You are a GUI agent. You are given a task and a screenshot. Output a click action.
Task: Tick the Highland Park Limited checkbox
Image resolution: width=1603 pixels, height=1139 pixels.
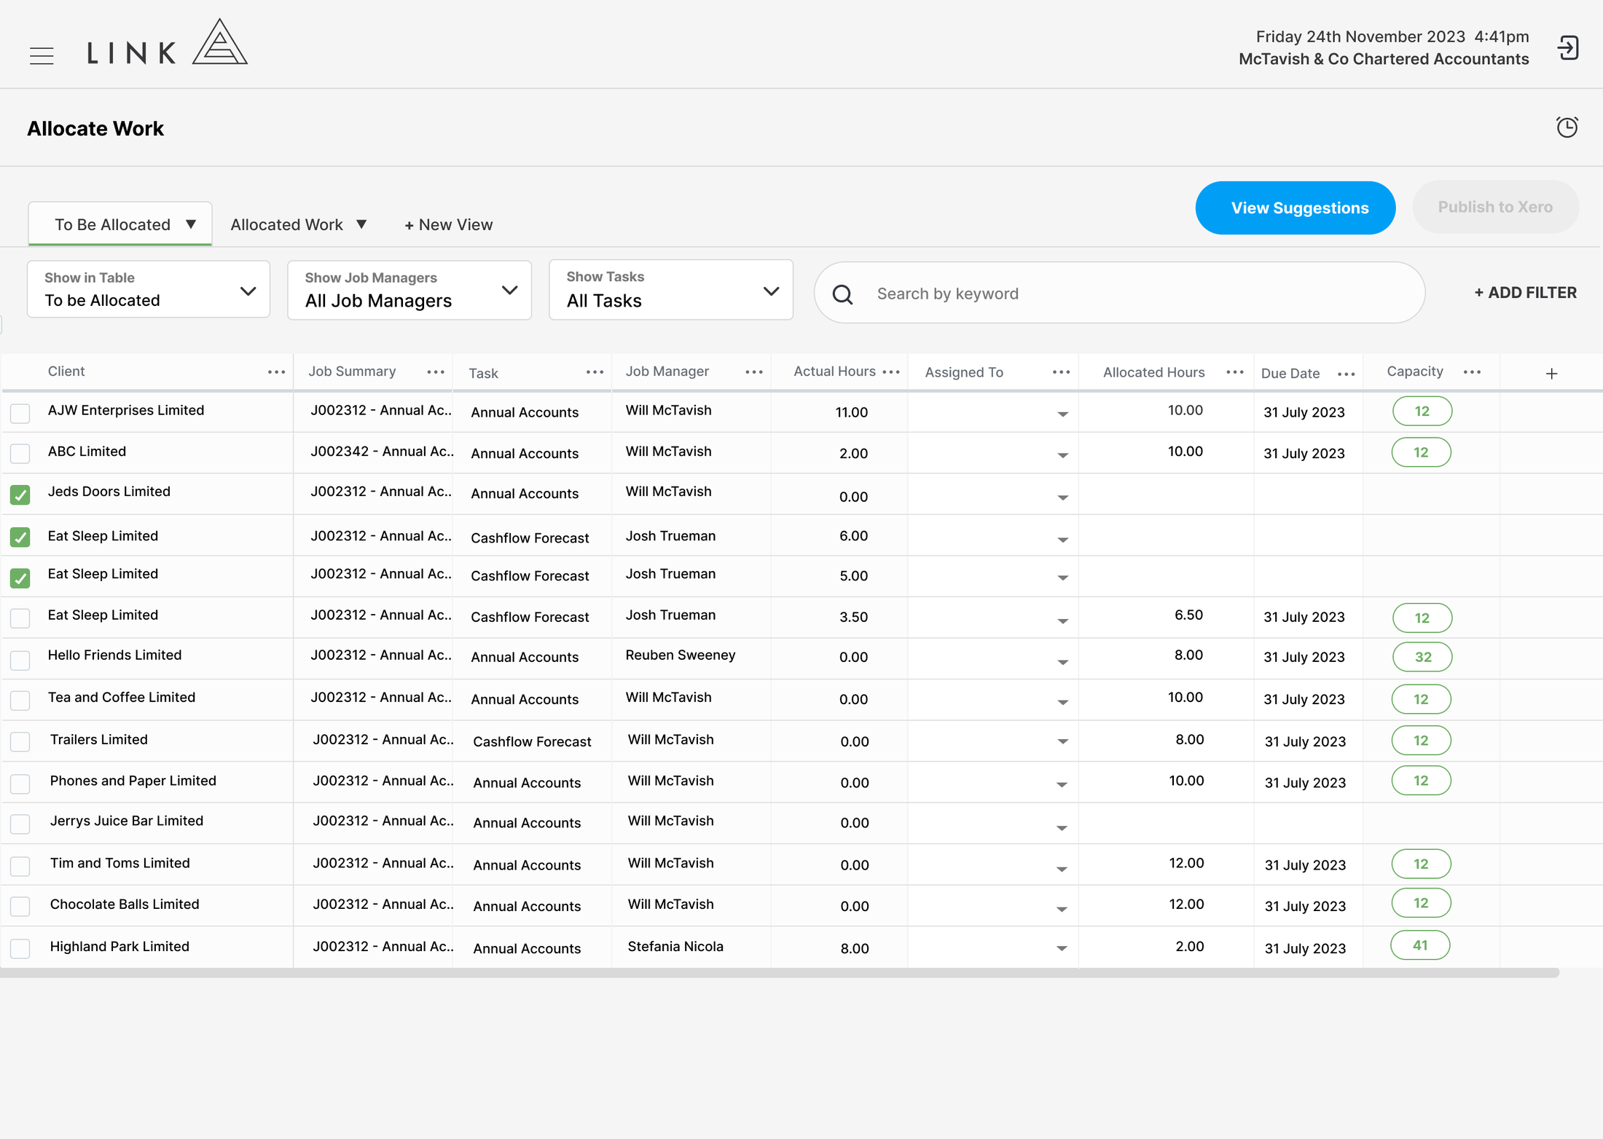[x=20, y=948]
